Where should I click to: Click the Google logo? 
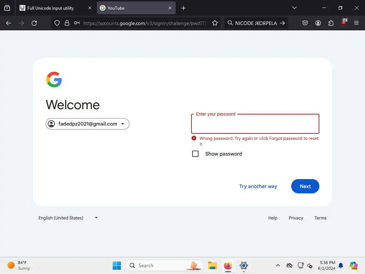54,80
